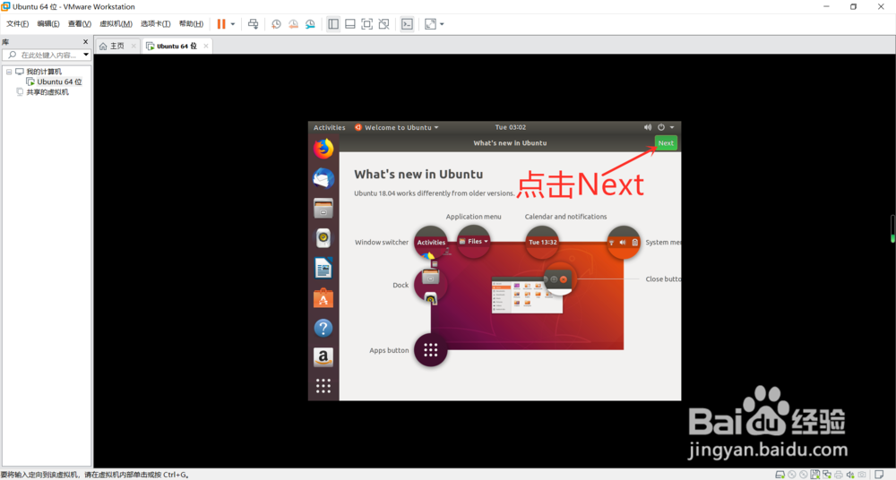Open the 虚拟机(M) menu
896x480 pixels.
pos(116,24)
